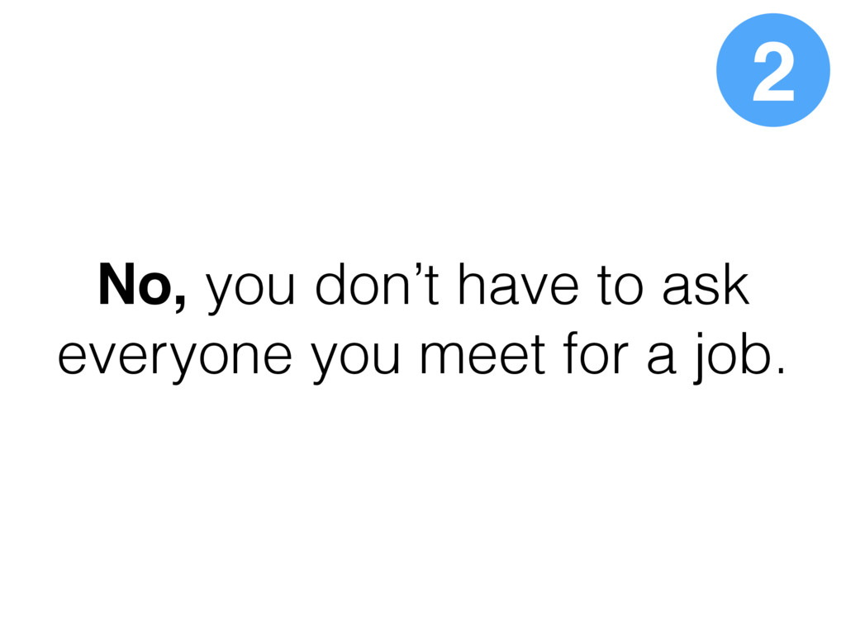846x634 pixels.
Task: Click the blue circle badge numbered 2
Action: [772, 70]
